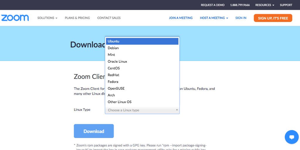Image resolution: width=300 pixels, height=150 pixels.
Task: Go to Plans & Pricing page
Action: [x=77, y=18]
